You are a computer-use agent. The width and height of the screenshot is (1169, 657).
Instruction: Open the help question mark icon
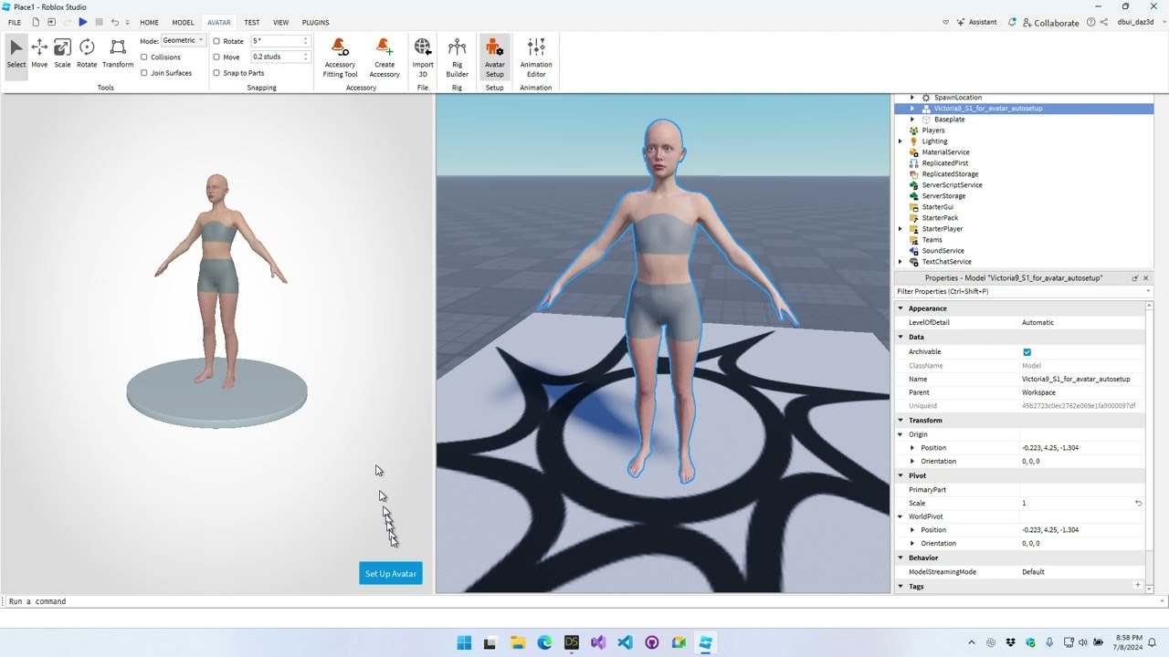(1091, 22)
